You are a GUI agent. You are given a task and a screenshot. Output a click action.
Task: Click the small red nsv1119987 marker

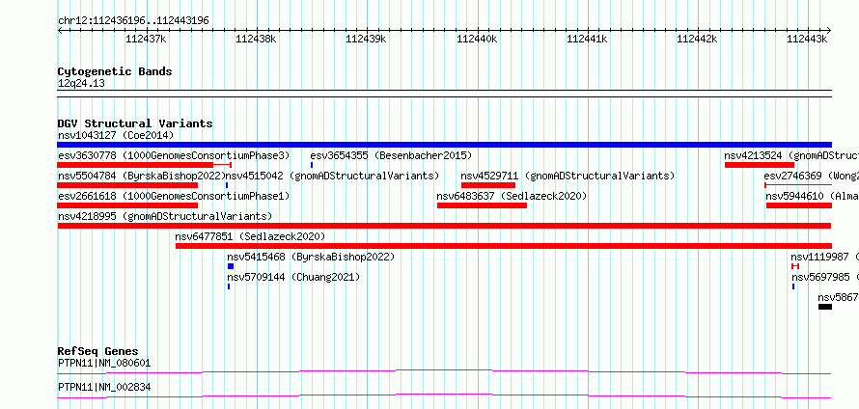[795, 266]
